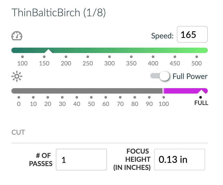Set power slider to 50
This screenshot has height=185, width=223.
91,97
